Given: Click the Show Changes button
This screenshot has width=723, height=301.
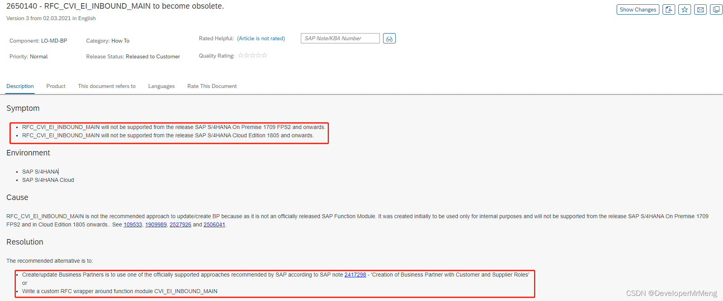Looking at the screenshot, I should 638,9.
